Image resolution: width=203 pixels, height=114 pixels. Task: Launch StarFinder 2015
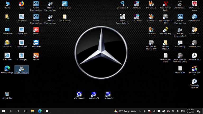(x=195, y=57)
